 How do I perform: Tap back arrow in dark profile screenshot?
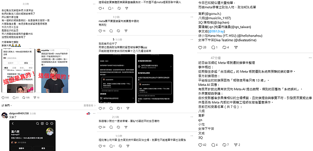pyautogui.click(x=13, y=124)
